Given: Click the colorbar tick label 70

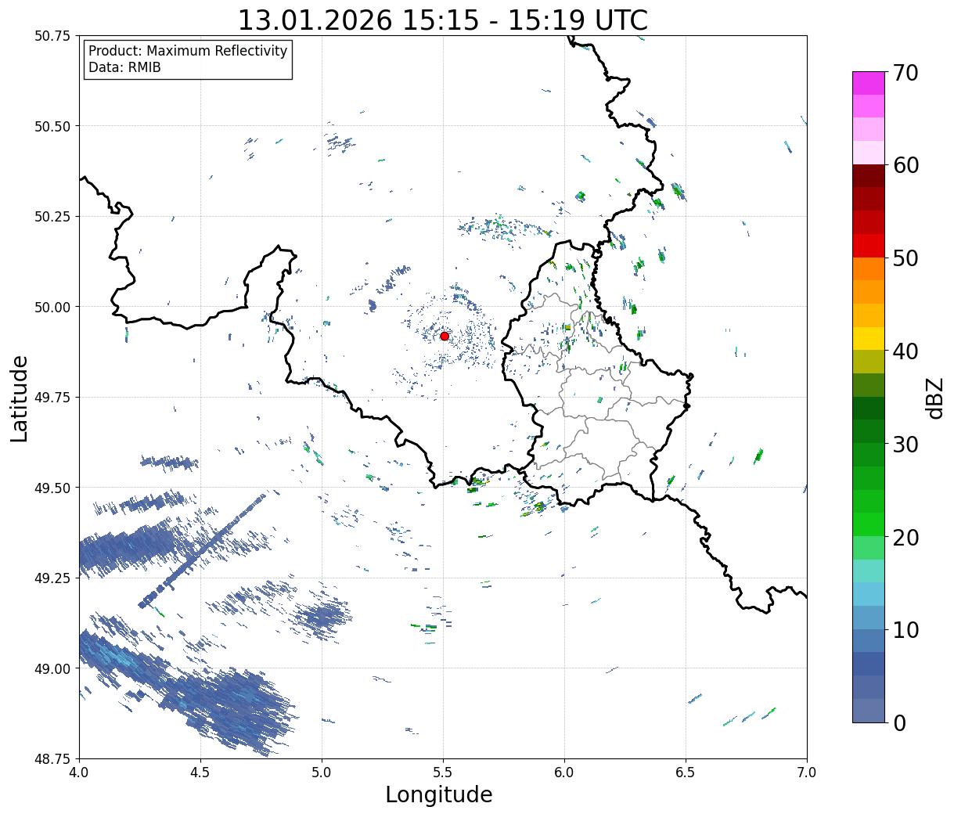Looking at the screenshot, I should point(905,73).
